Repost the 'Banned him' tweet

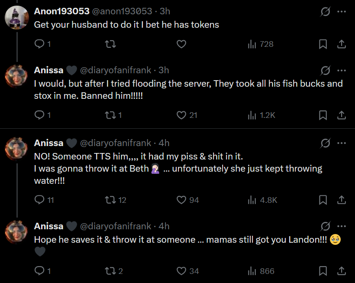pyautogui.click(x=111, y=115)
